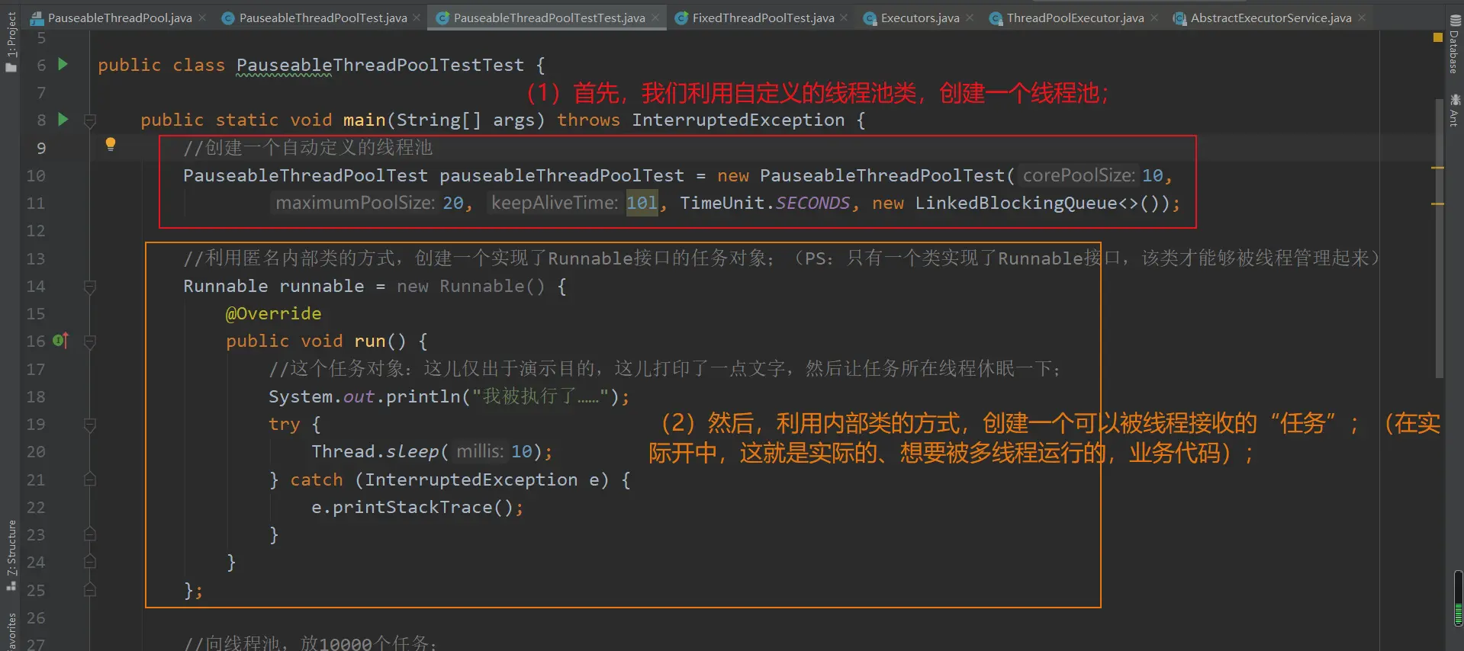Collapse the run() method fold on line 16
This screenshot has height=651, width=1464.
point(90,342)
